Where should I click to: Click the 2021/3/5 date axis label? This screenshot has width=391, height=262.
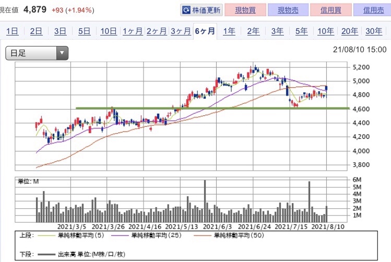coord(72,227)
